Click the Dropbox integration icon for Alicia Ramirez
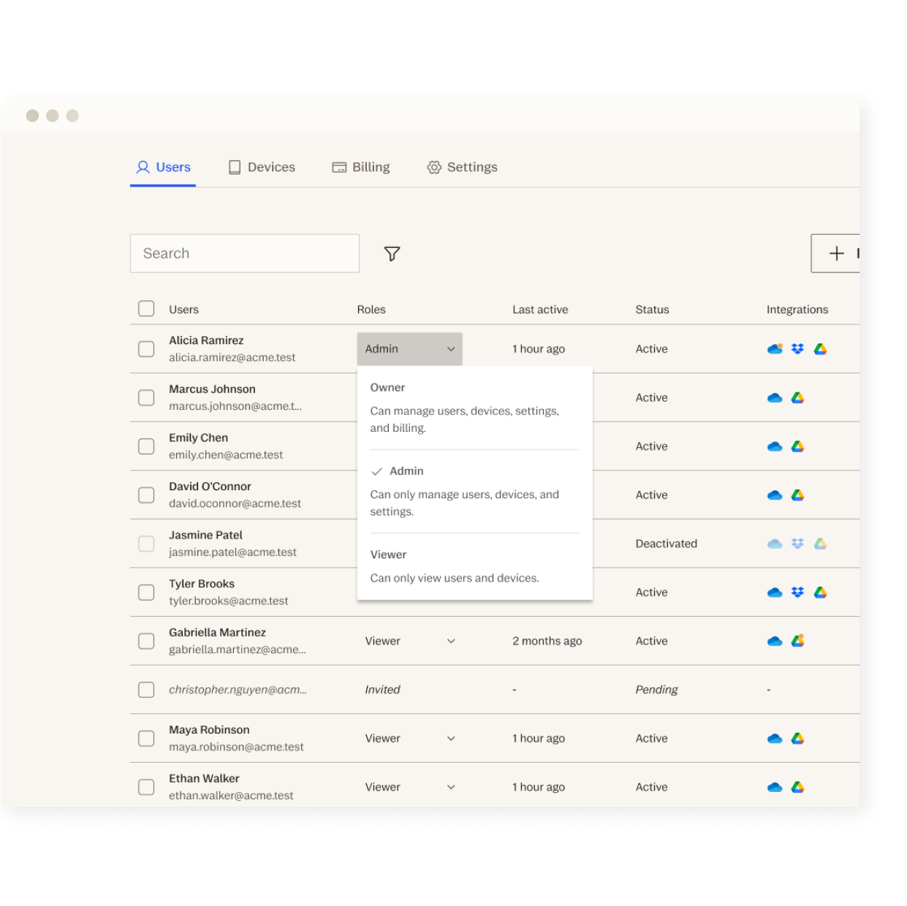Viewport: 907px width, 906px height. [797, 349]
